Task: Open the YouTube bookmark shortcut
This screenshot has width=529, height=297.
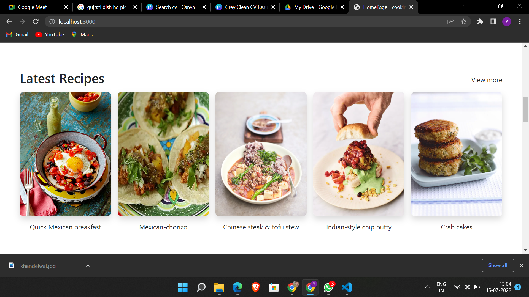Action: click(x=50, y=34)
